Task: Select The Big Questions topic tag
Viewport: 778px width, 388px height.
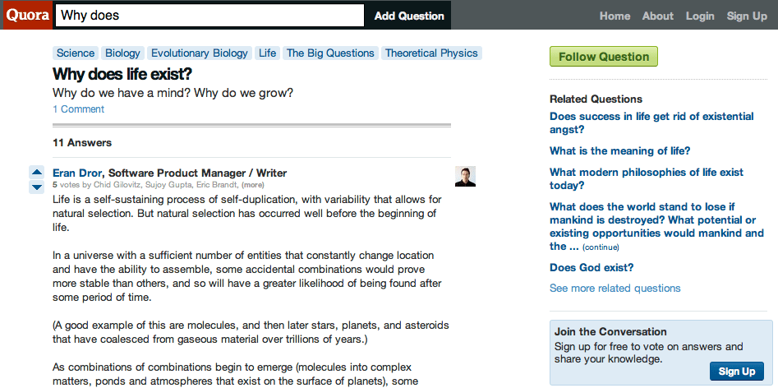Action: pyautogui.click(x=330, y=53)
